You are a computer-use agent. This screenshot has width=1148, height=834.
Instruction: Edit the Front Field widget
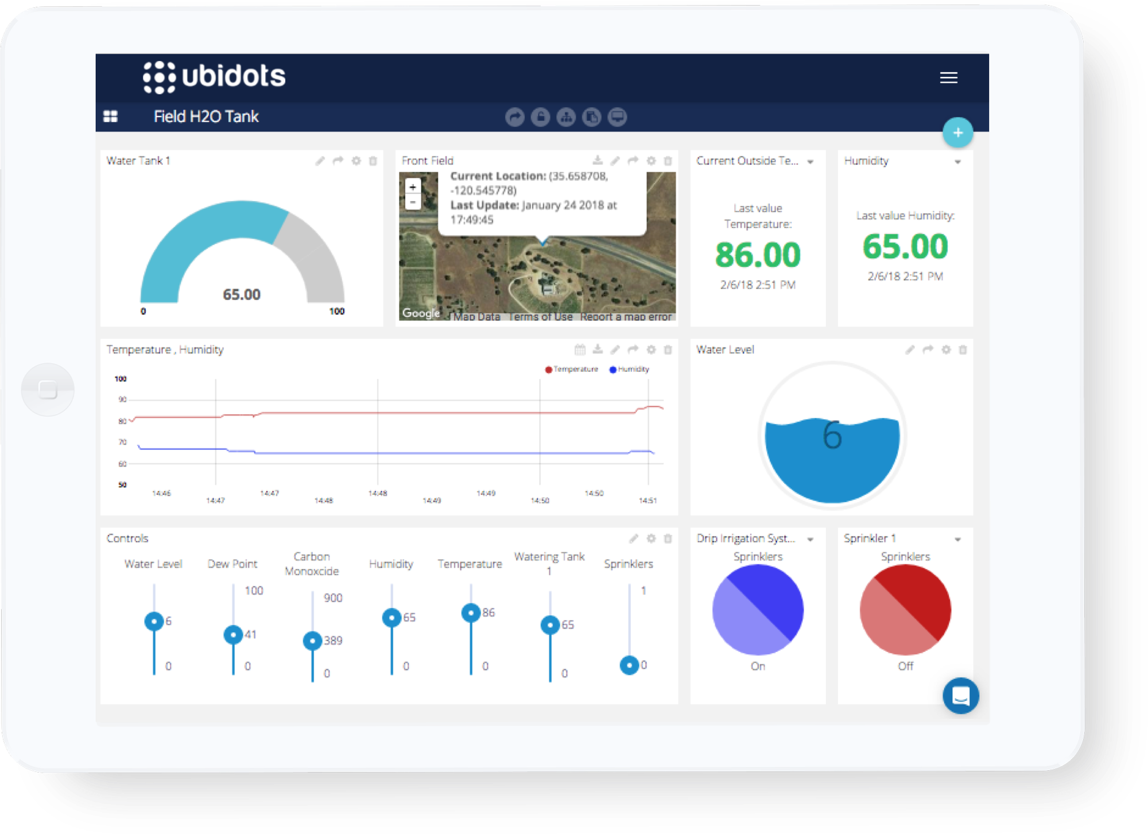[615, 161]
